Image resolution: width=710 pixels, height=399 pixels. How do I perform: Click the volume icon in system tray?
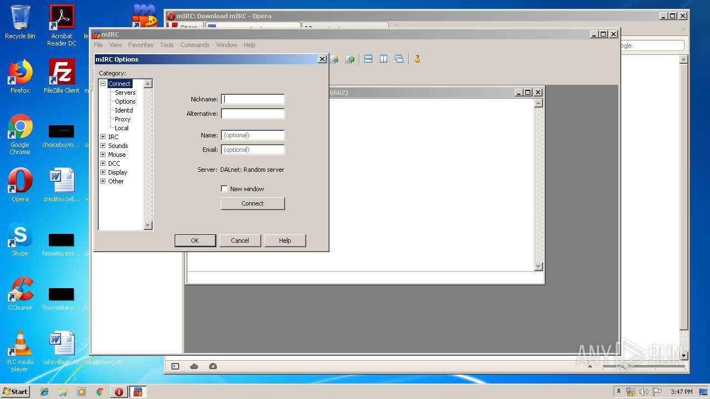(644, 392)
